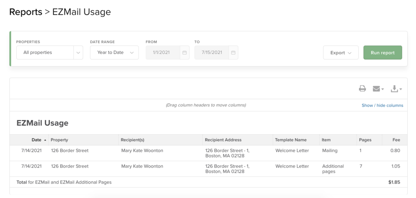Open the To date calendar icon
The width and height of the screenshot is (416, 198).
coord(233,52)
